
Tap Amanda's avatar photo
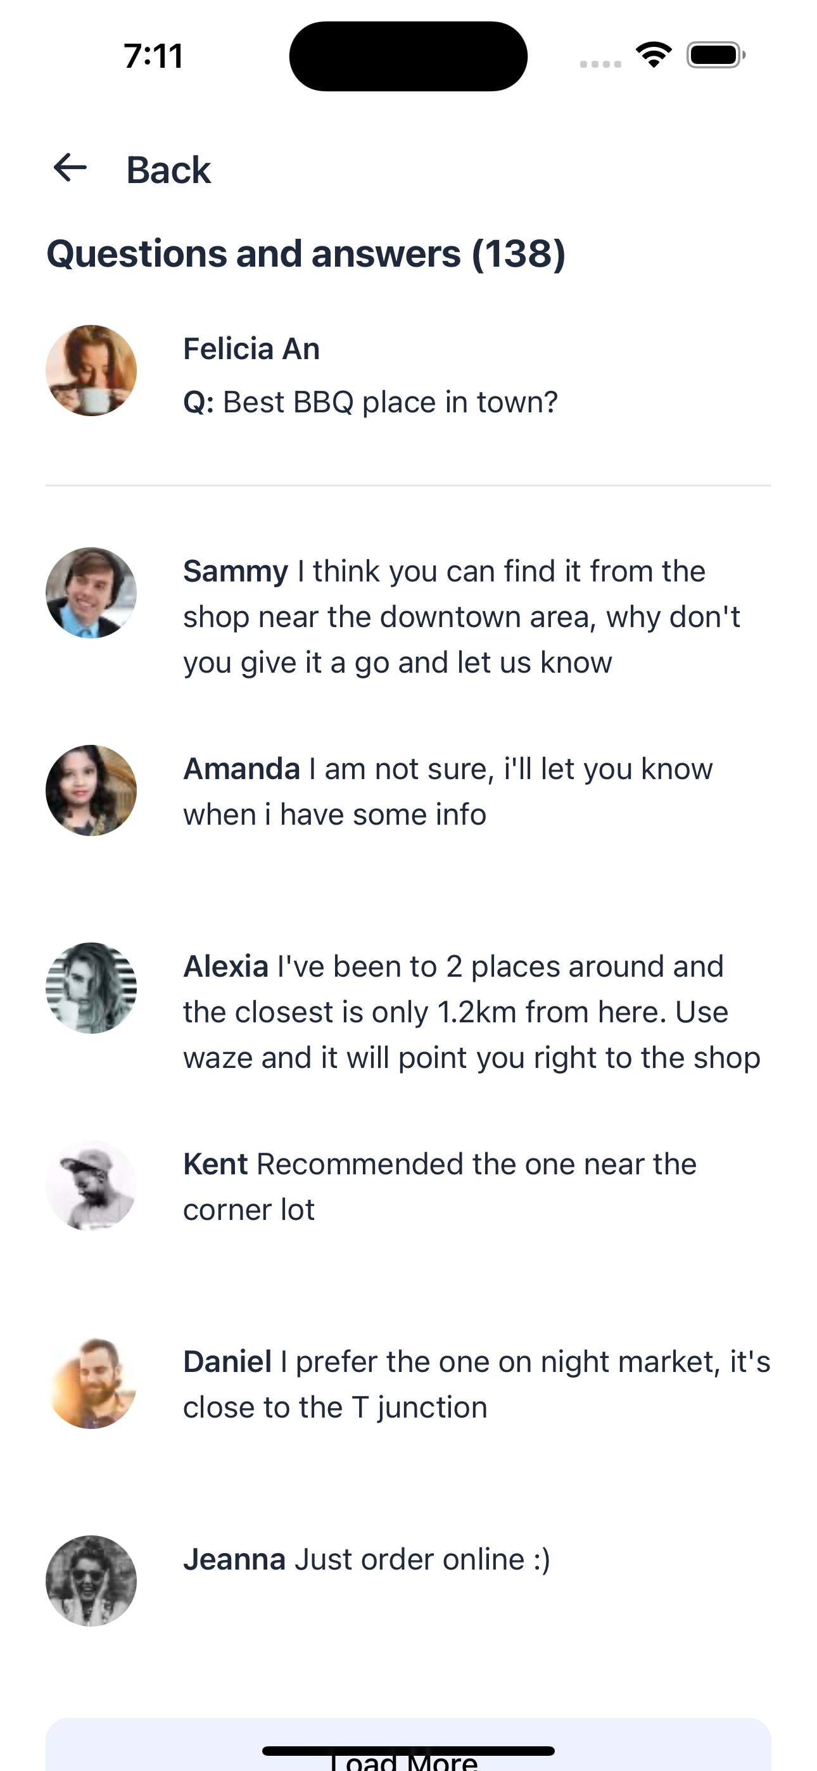91,790
